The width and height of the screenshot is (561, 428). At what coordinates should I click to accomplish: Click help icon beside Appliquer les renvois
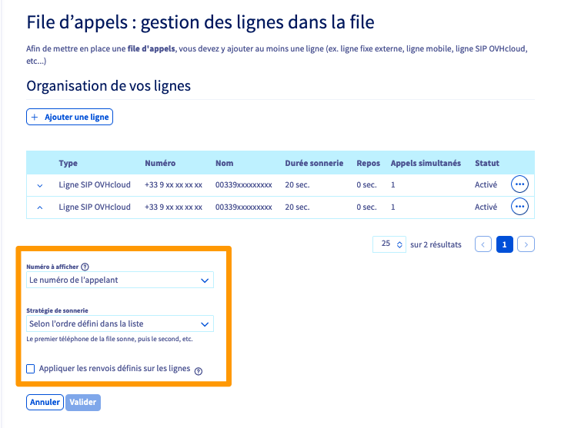199,371
